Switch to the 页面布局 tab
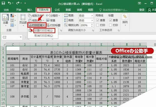Image resolution: width=156 pixels, height=107 pixels. point(43,10)
